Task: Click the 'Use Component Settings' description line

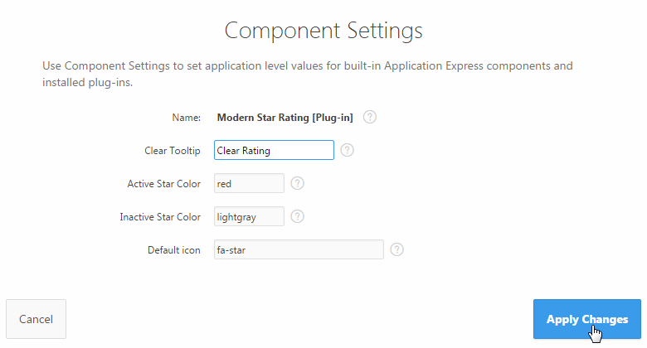Action: tap(307, 65)
